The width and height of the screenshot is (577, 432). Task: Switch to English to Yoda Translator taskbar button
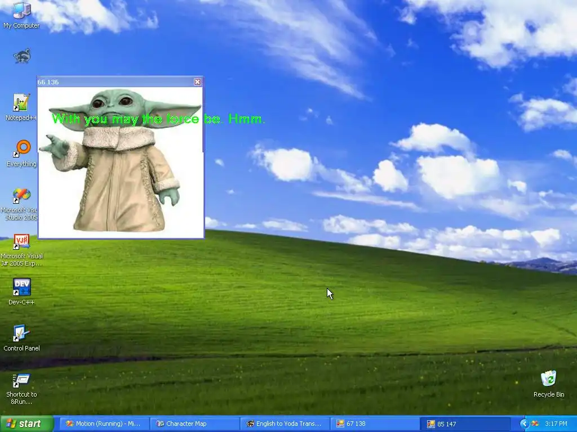(x=285, y=424)
